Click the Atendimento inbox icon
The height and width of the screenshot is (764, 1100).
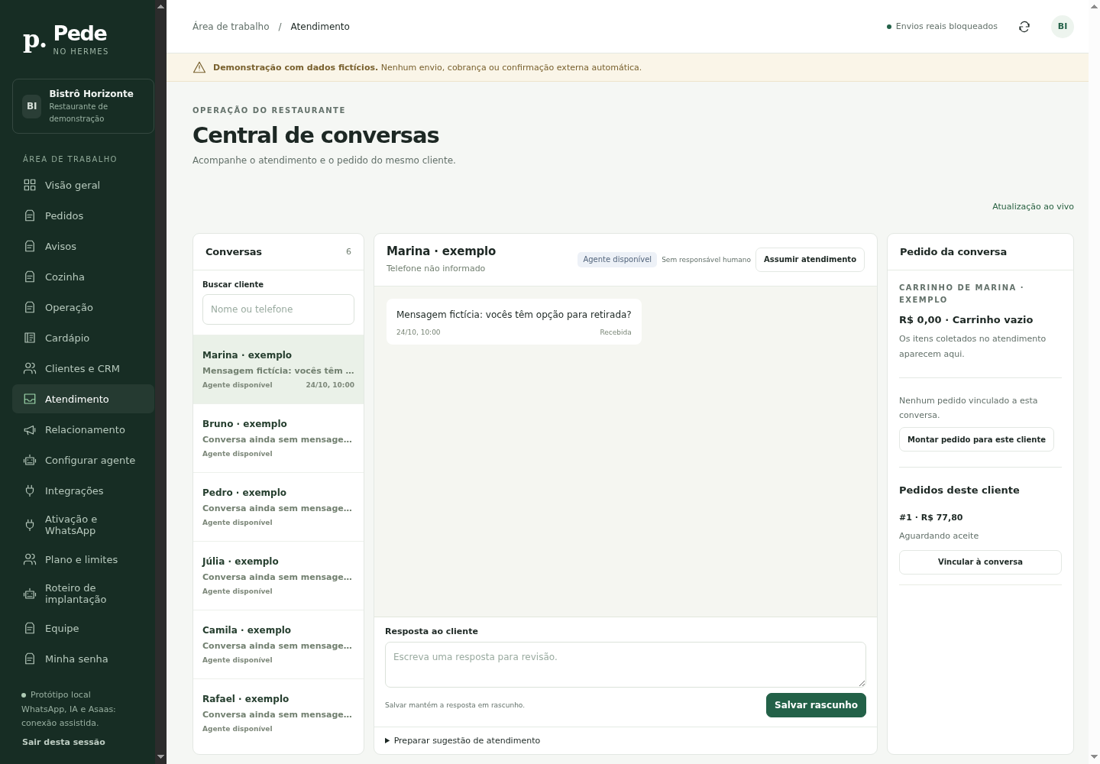[x=30, y=399]
